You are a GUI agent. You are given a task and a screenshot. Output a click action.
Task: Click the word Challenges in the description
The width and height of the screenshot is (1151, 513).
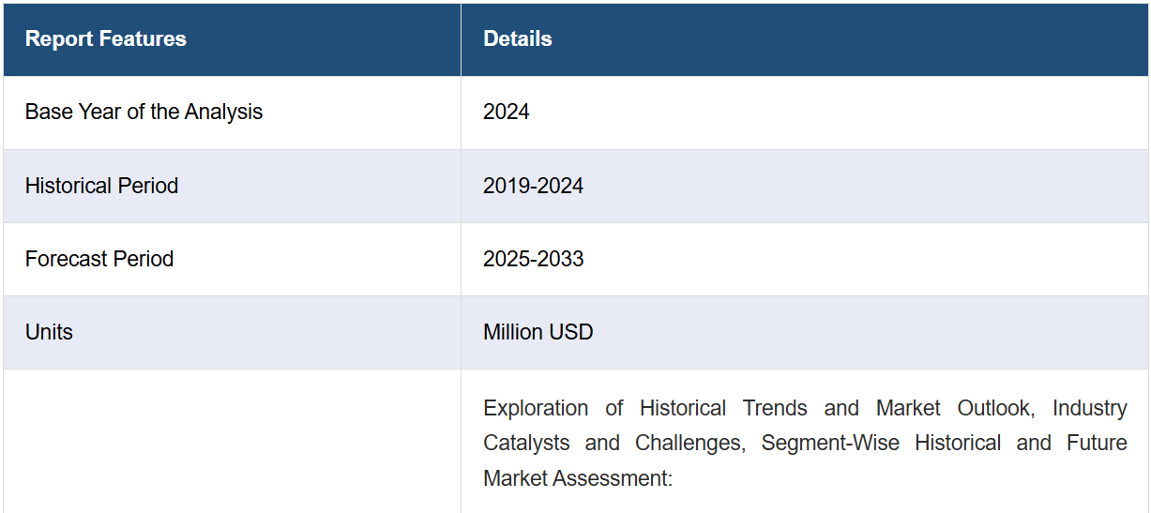[x=689, y=443]
